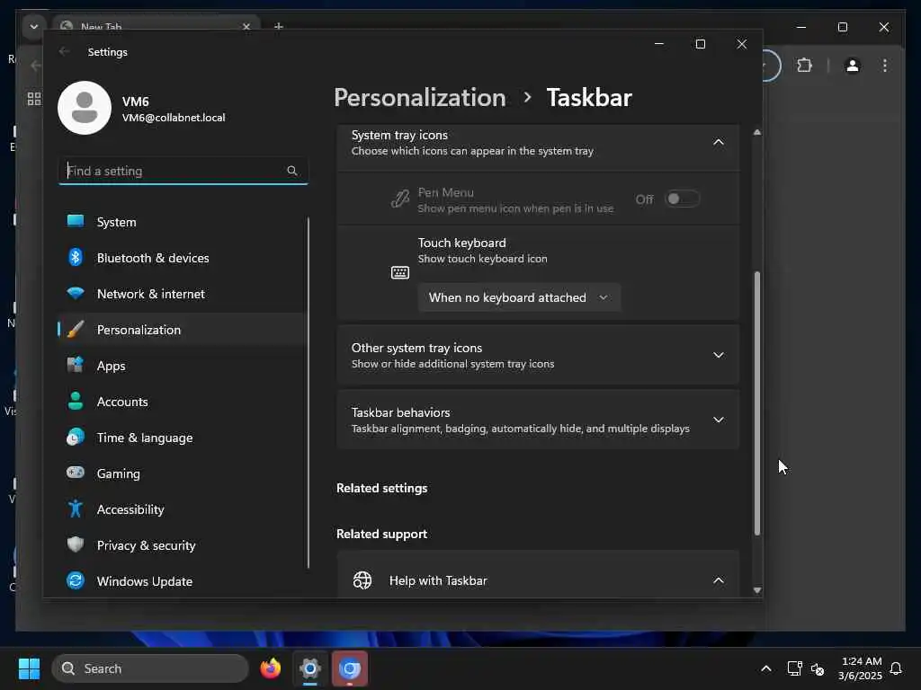Show hidden icons in system tray

766,668
